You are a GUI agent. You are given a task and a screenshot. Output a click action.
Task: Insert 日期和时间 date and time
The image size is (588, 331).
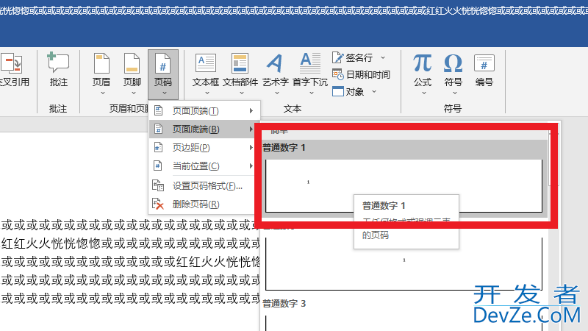[337, 74]
